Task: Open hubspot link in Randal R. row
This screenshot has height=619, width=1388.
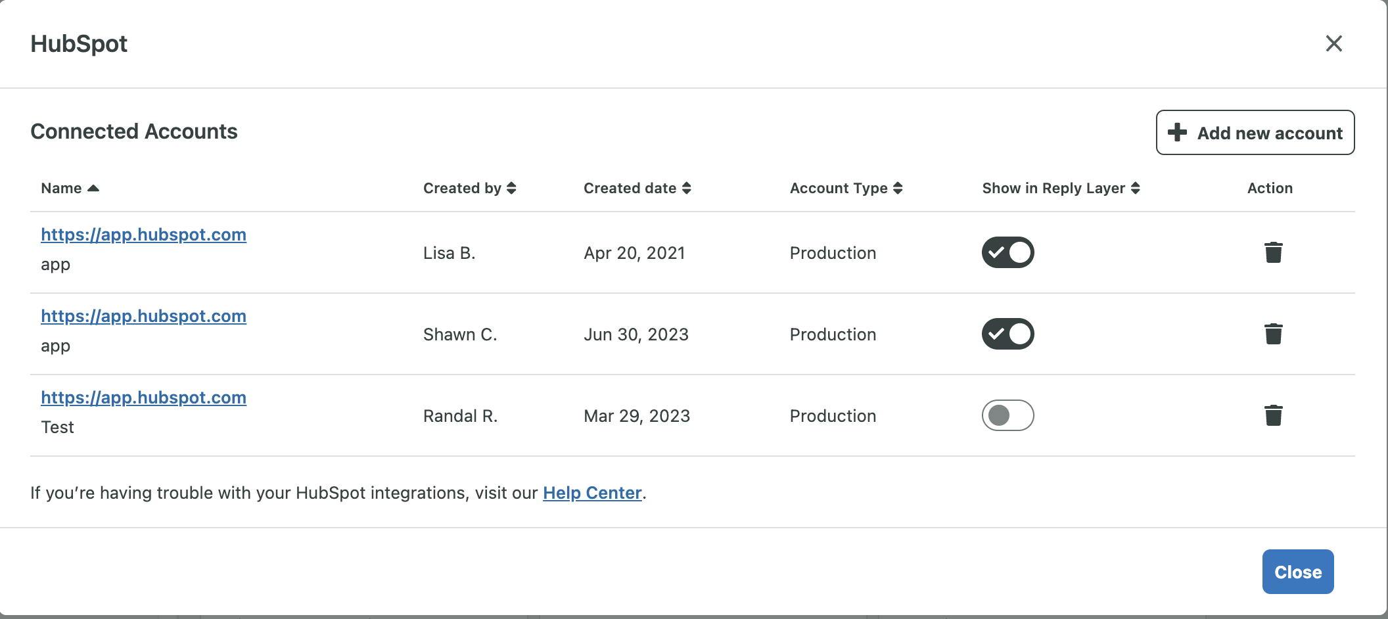Action: pos(143,398)
